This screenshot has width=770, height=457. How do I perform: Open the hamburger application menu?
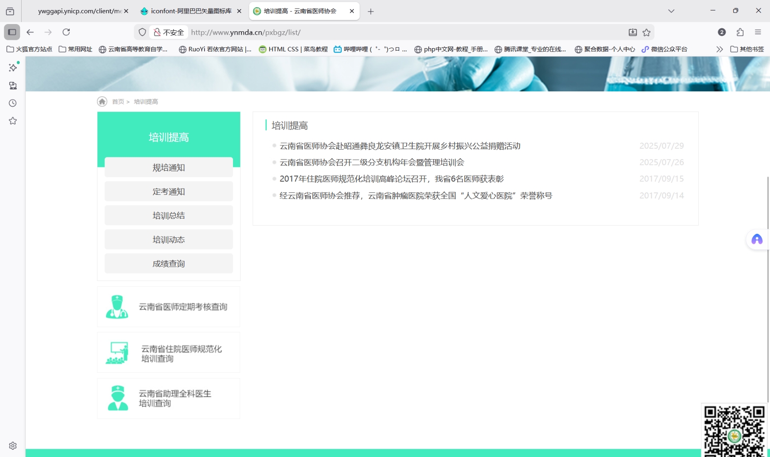758,32
